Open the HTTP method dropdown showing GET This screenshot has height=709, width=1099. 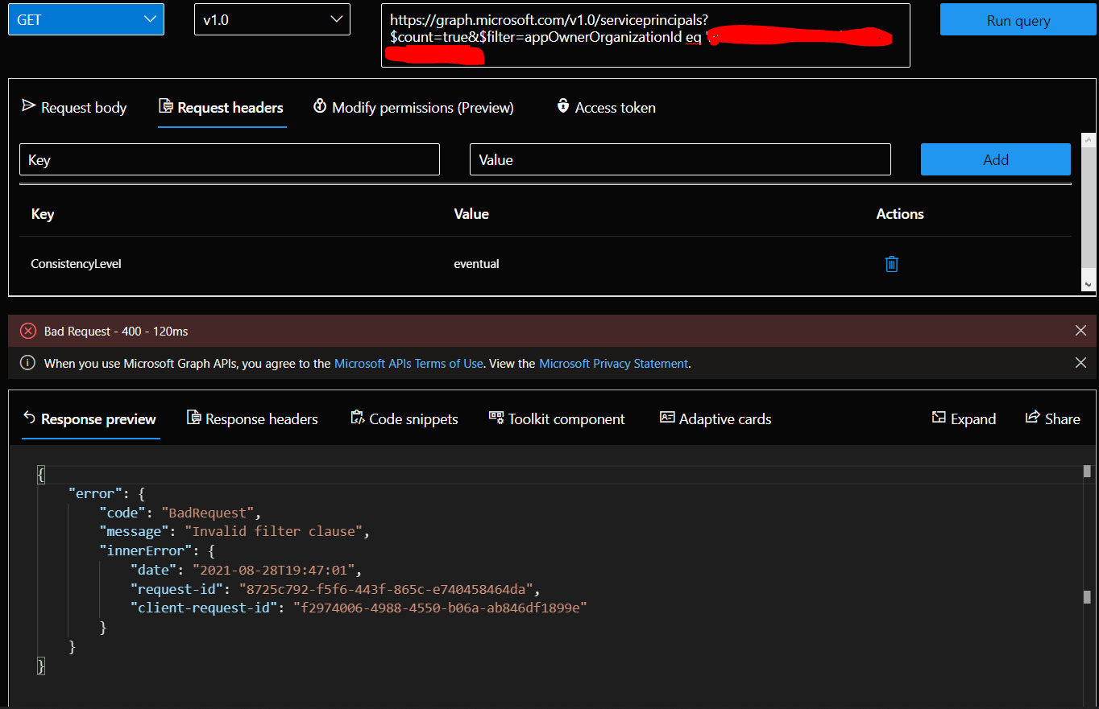point(85,19)
